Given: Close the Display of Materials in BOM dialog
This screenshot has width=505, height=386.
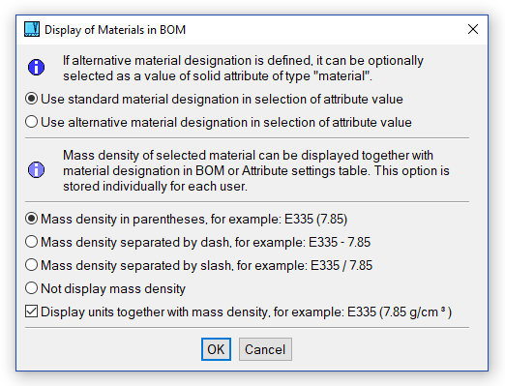Looking at the screenshot, I should pyautogui.click(x=473, y=29).
